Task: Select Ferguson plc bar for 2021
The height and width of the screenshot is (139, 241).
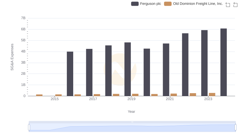Action: click(166, 70)
